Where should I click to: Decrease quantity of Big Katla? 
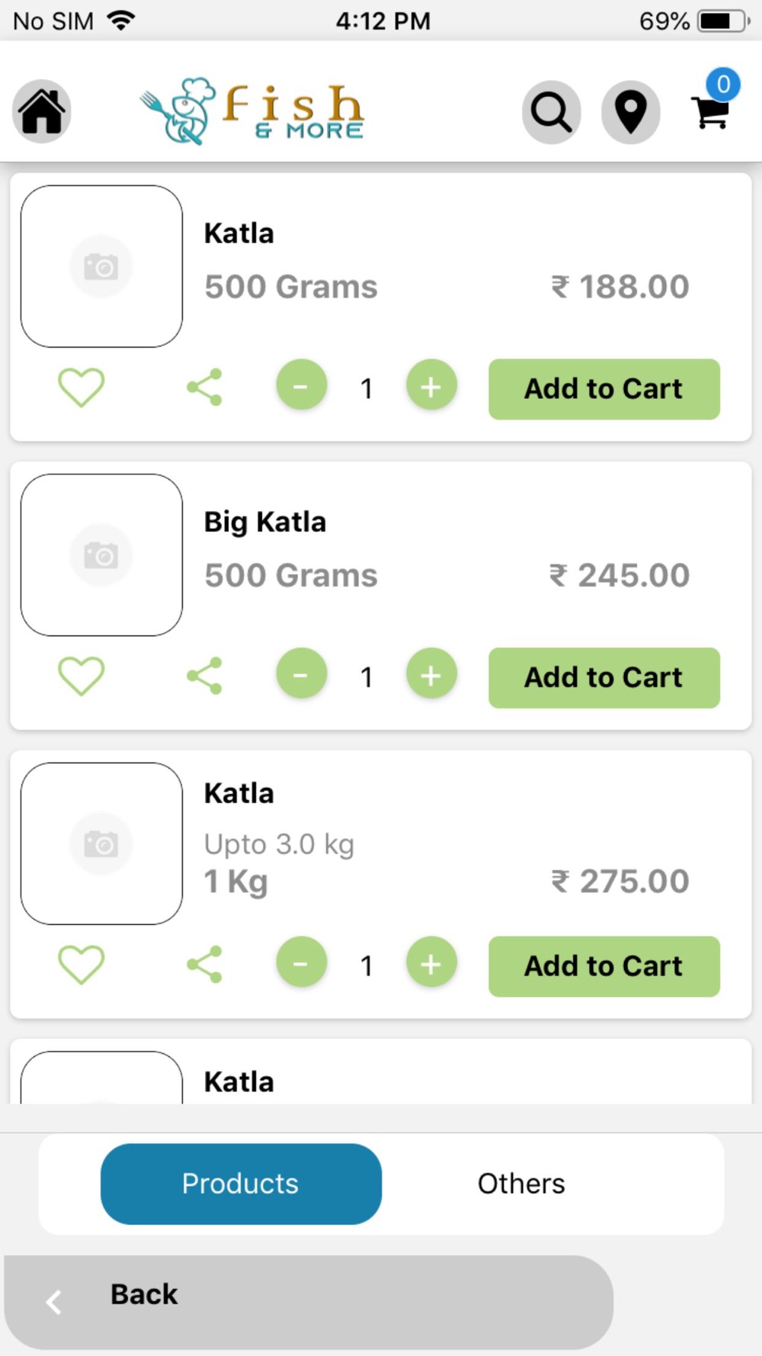tap(301, 674)
